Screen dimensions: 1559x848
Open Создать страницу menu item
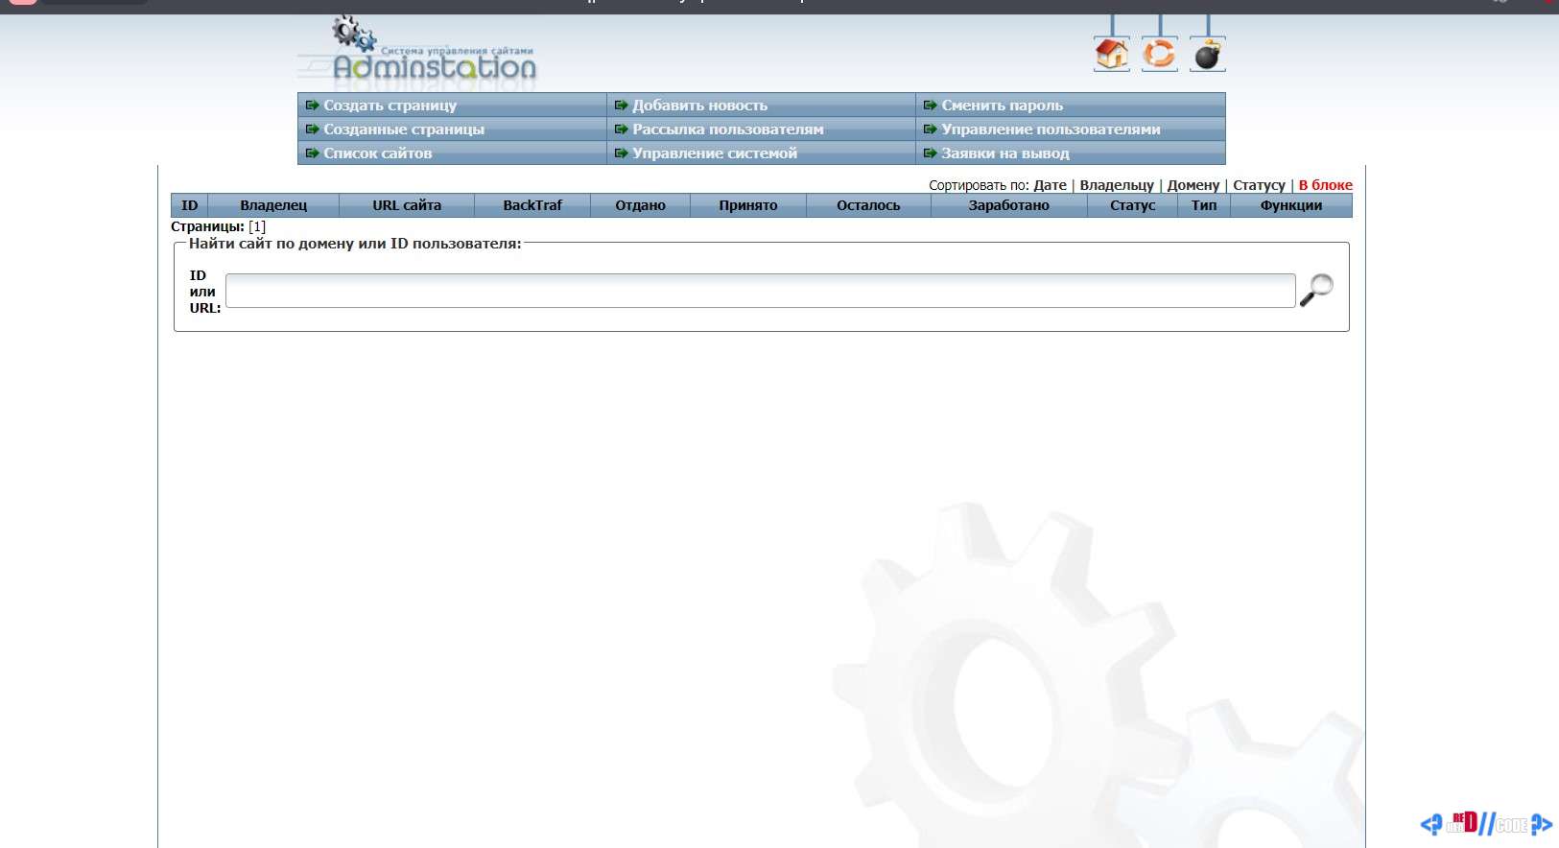[x=390, y=106]
